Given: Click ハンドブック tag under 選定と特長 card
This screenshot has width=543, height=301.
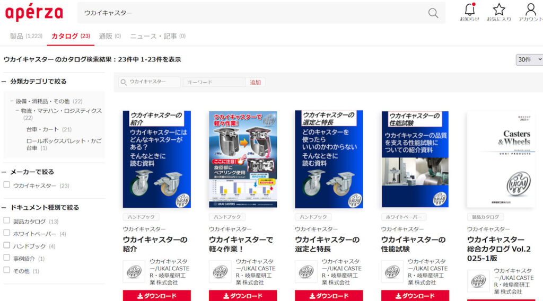Looking at the screenshot, I should 313,217.
